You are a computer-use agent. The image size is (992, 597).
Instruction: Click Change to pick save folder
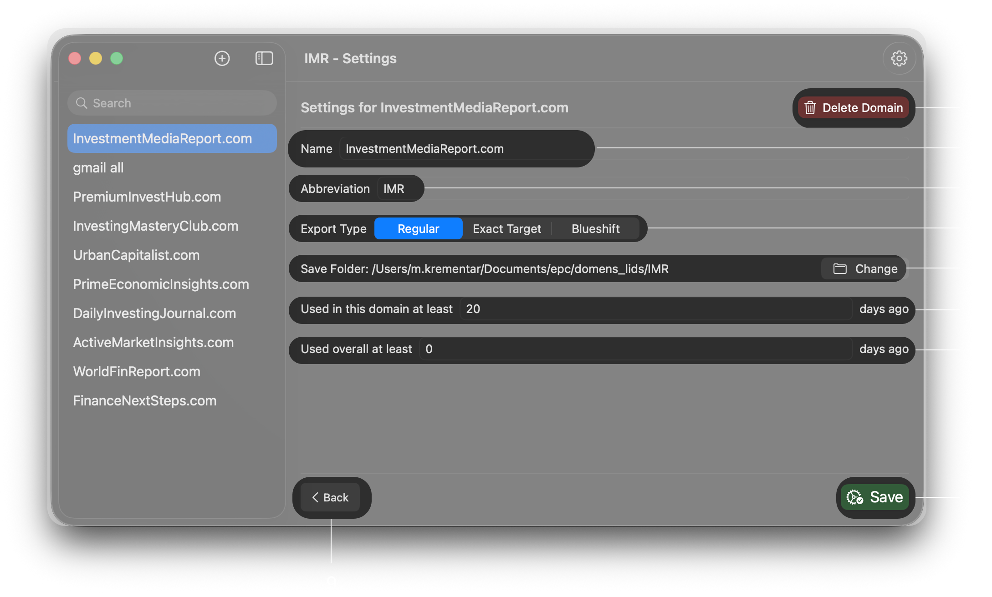tap(865, 268)
